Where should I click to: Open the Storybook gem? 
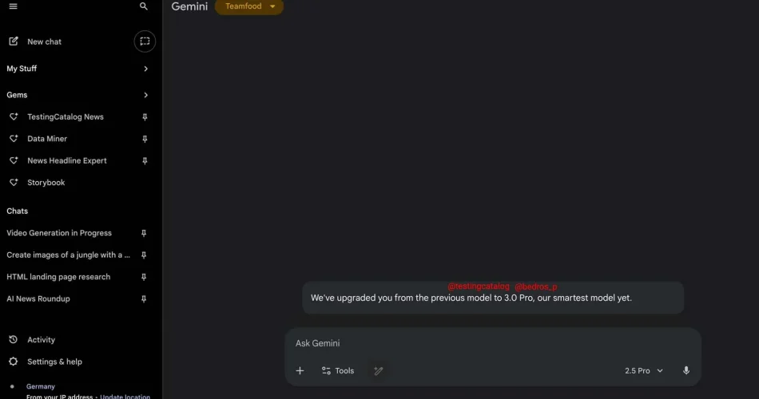pyautogui.click(x=46, y=182)
